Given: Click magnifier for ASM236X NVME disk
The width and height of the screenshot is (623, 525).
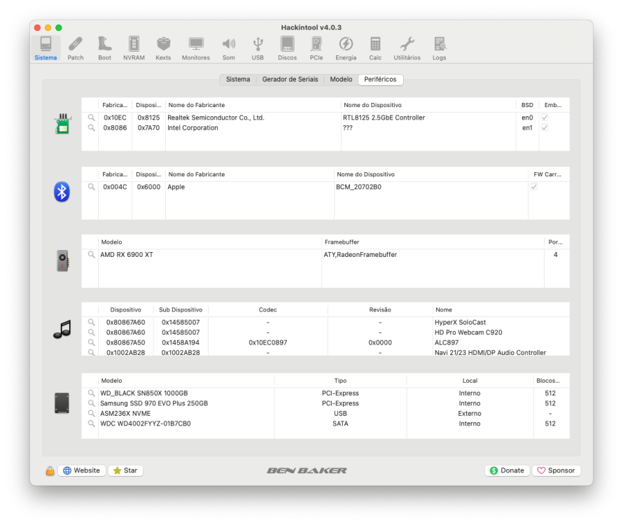Looking at the screenshot, I should click(92, 413).
